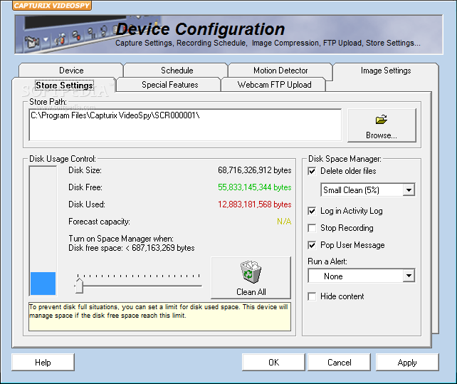Click the Capturix VideoSpy title label

coord(52,6)
